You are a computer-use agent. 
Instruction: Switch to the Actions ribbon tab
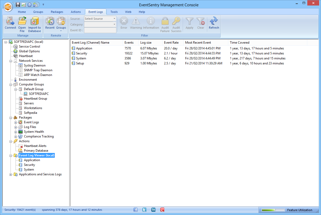[76, 12]
